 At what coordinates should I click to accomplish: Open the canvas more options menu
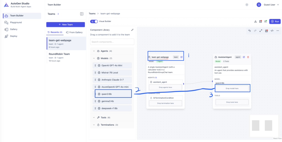tap(278, 31)
